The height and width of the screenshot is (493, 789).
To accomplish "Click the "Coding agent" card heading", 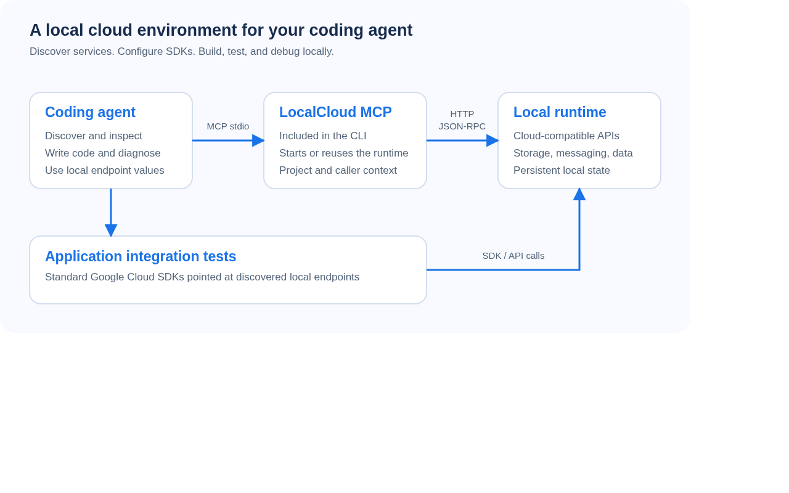I will (x=90, y=112).
